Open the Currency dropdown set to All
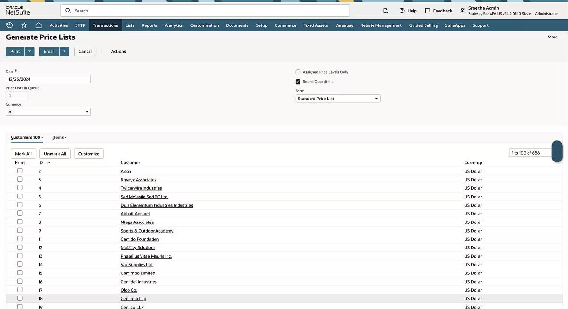 pyautogui.click(x=48, y=112)
